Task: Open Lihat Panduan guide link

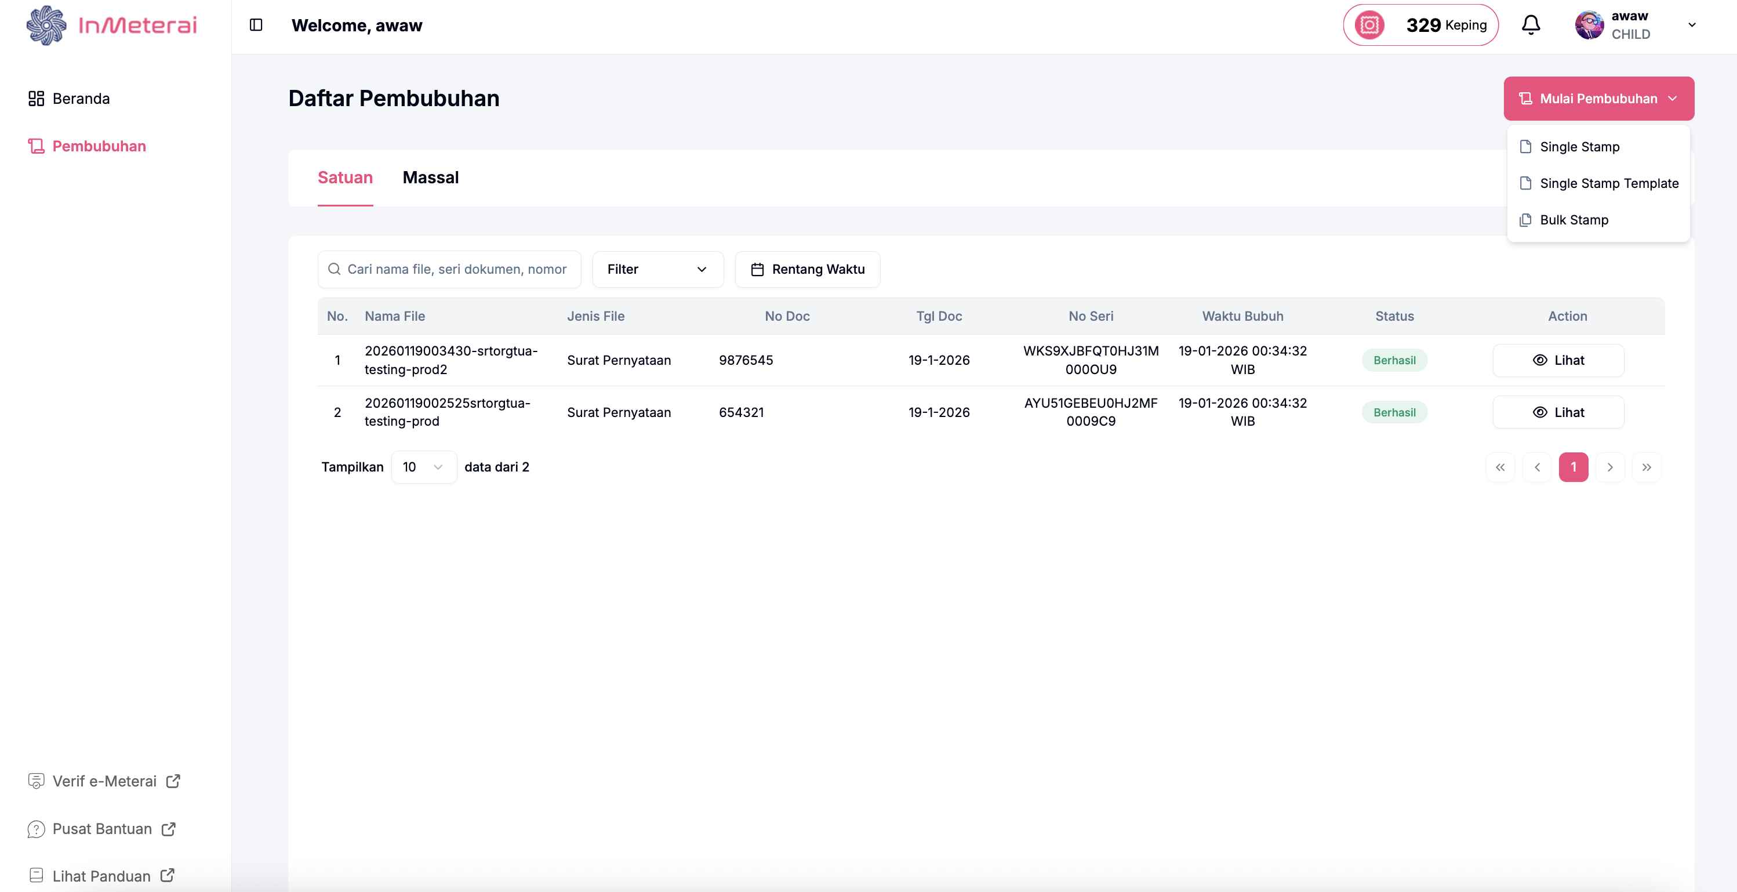Action: click(x=102, y=876)
